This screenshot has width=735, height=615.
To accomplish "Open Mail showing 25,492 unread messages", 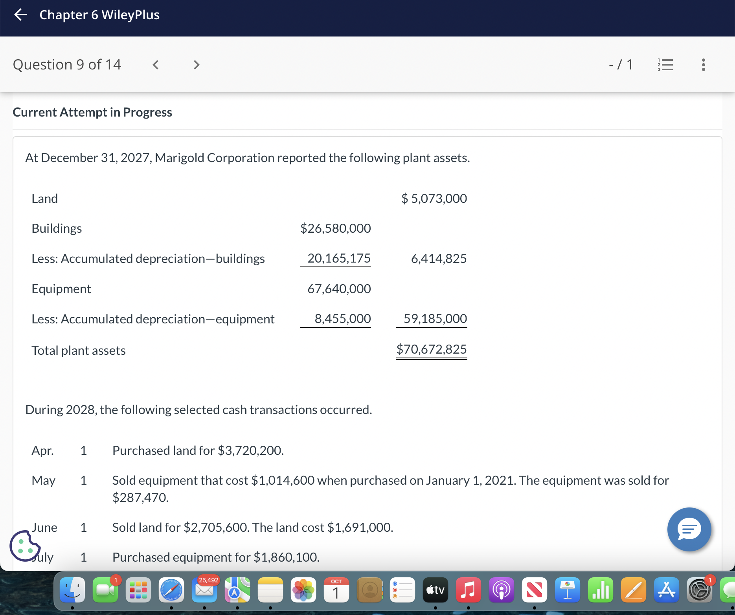I will point(204,590).
